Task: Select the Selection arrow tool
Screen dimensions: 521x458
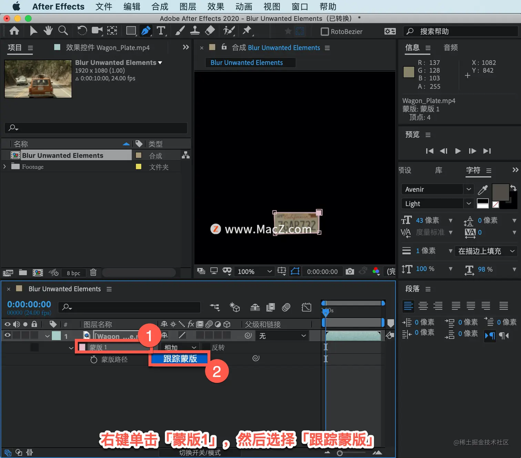Action: (33, 31)
